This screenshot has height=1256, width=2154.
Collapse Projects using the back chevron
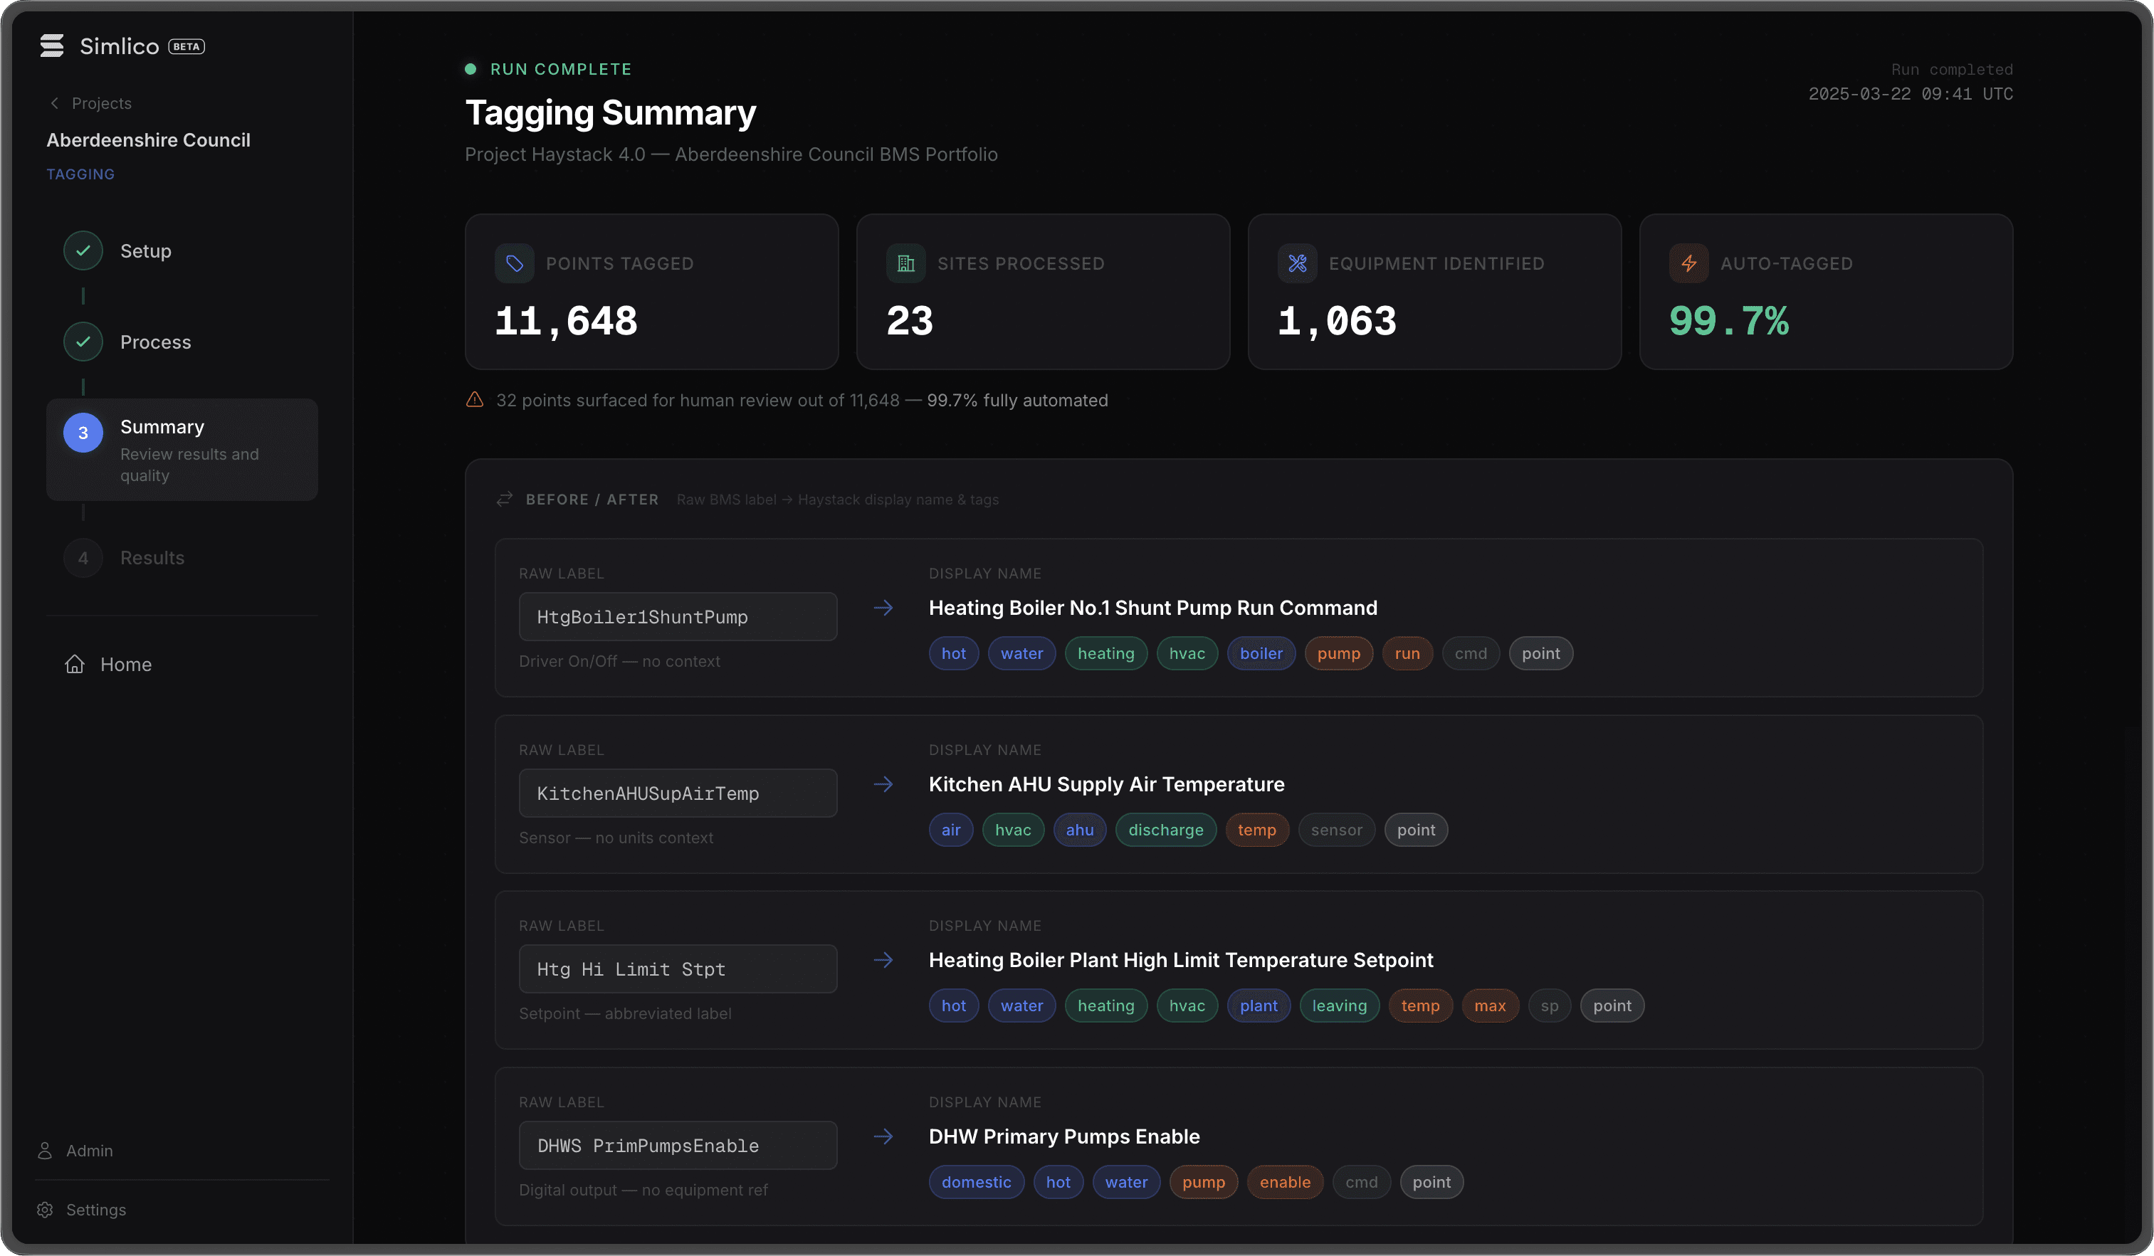point(55,102)
